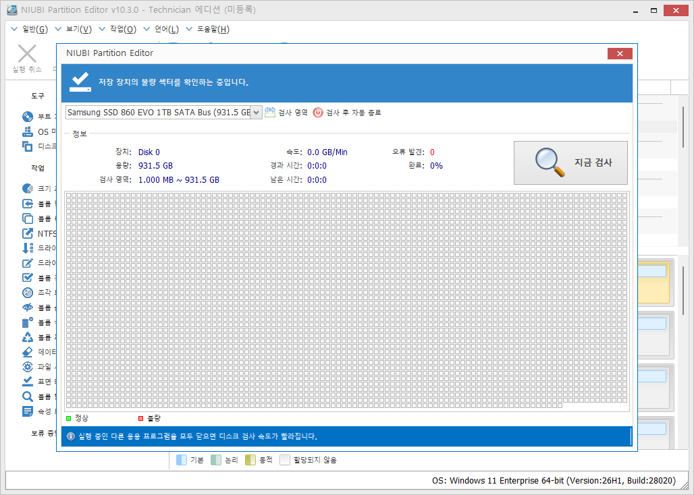Toggle 검사 후 자동 종료 power option

point(347,112)
